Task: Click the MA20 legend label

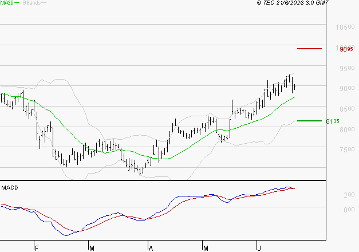Action: (x=7, y=3)
